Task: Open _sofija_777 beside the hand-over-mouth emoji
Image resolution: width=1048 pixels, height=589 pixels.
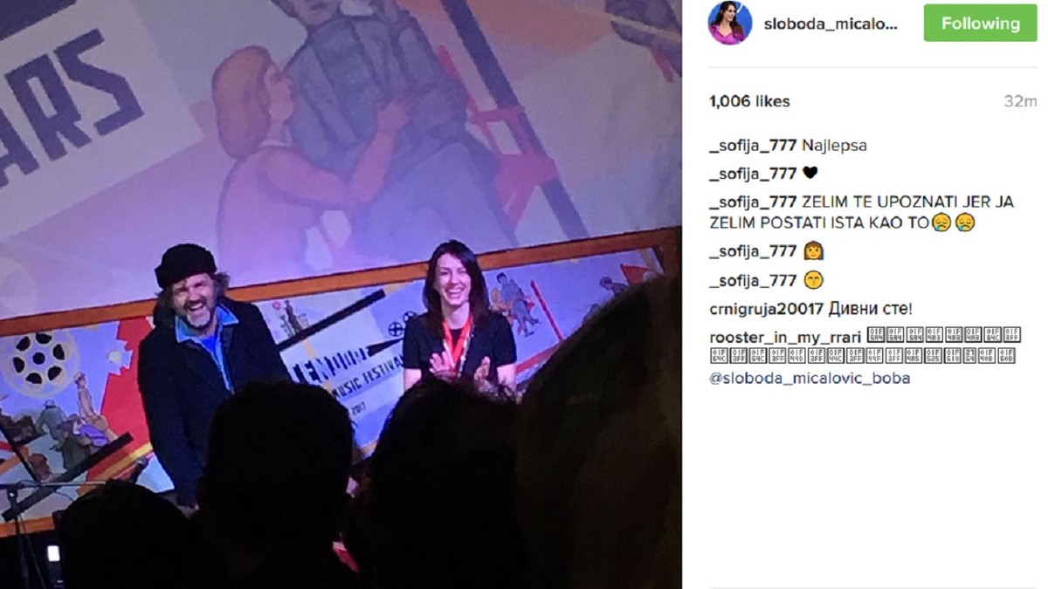Action: point(753,280)
